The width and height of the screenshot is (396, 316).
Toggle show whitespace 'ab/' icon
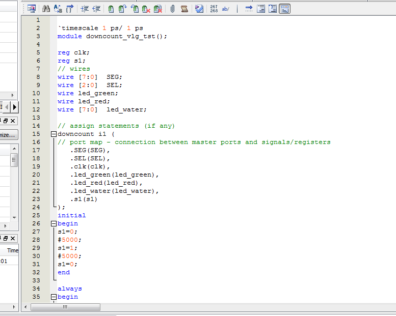[226, 9]
